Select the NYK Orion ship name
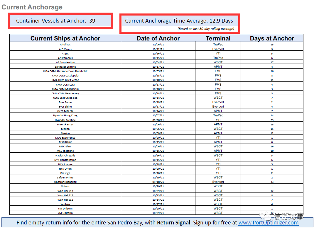The height and width of the screenshot is (230, 314). pos(65,168)
